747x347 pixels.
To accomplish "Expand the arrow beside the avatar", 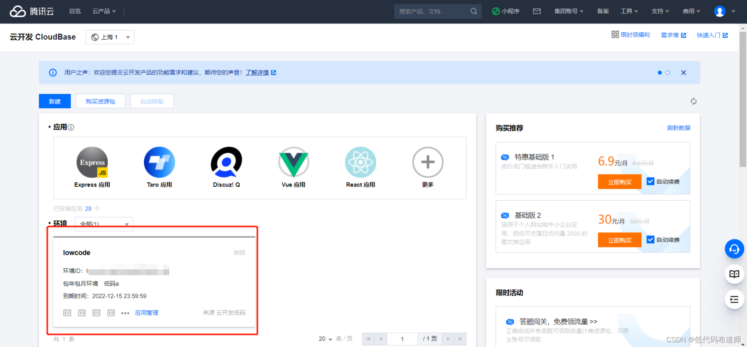I will point(733,12).
